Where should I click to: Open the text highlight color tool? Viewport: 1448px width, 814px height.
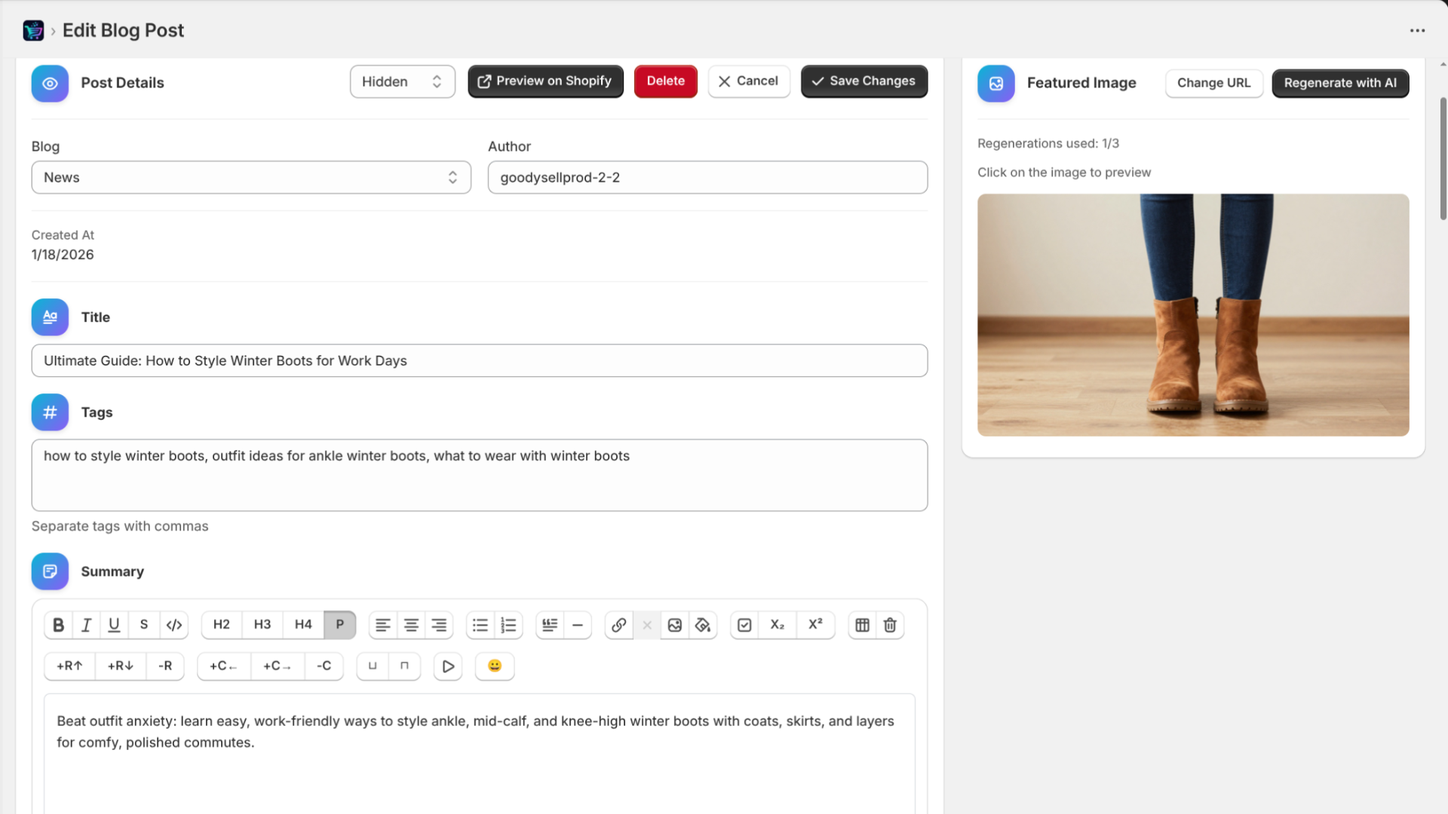click(x=703, y=625)
